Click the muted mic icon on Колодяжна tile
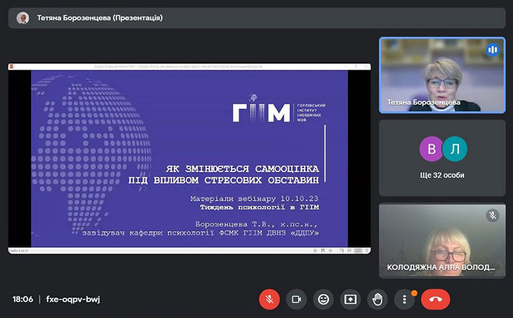This screenshot has width=513, height=318. click(x=492, y=216)
